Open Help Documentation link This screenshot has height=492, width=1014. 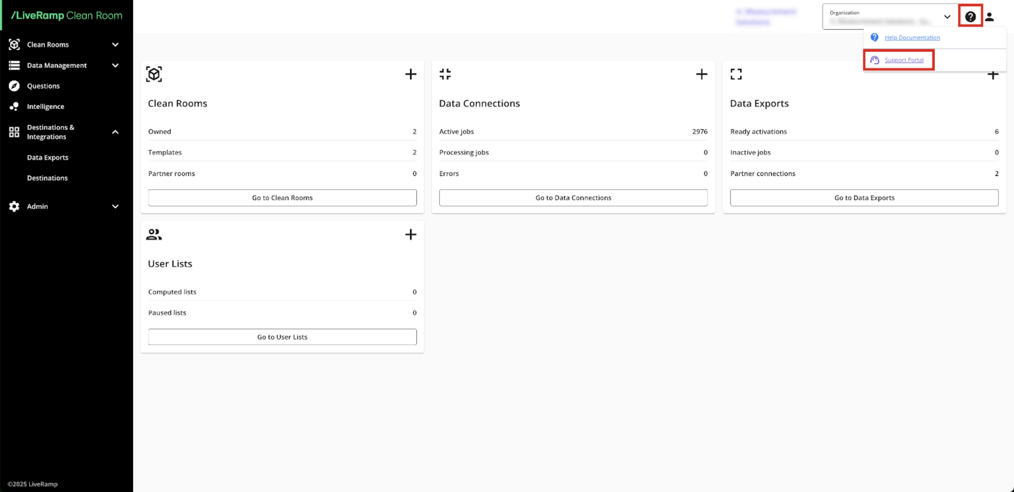(912, 37)
